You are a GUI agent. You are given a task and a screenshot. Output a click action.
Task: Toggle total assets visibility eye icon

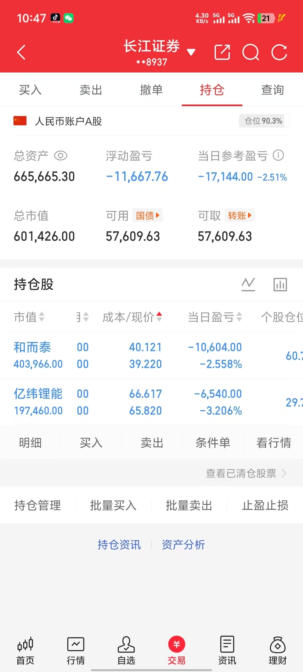(x=61, y=156)
